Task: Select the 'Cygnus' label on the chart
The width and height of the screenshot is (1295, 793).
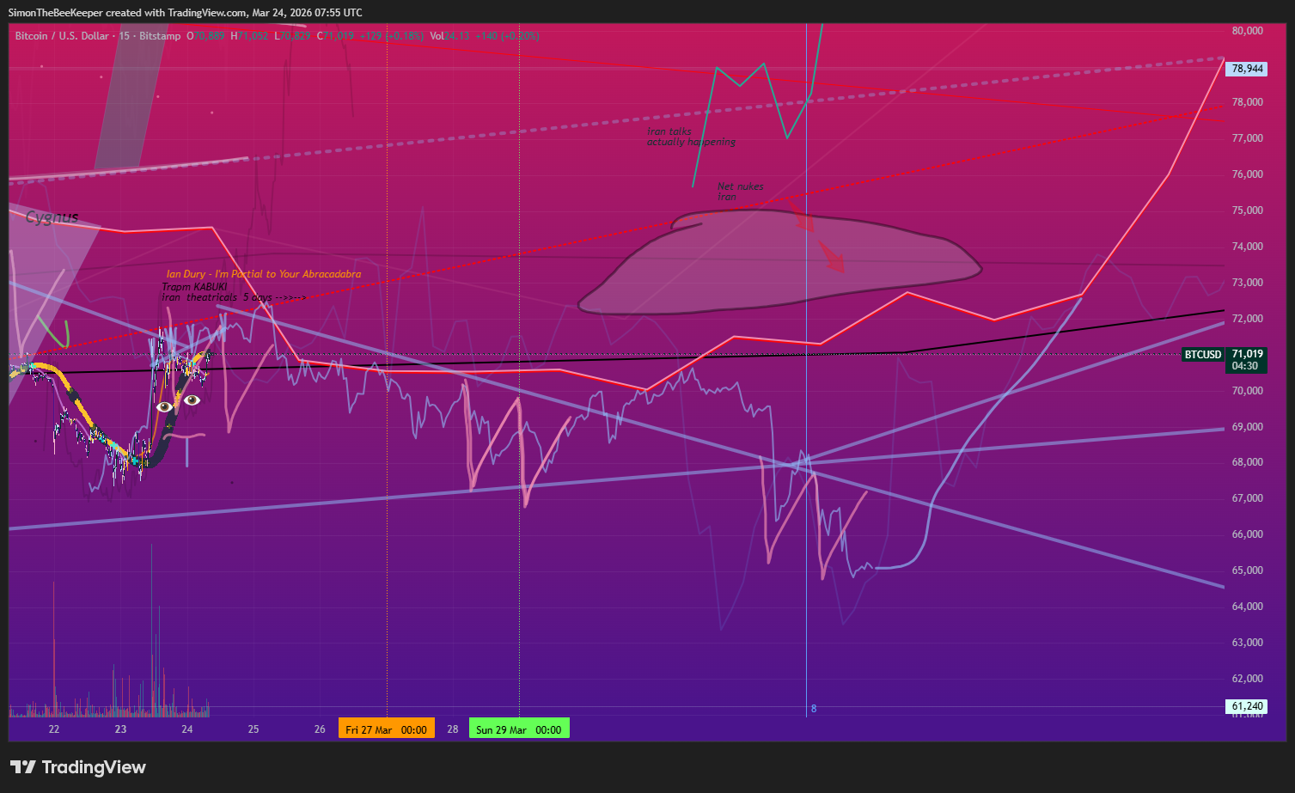Action: (x=52, y=217)
